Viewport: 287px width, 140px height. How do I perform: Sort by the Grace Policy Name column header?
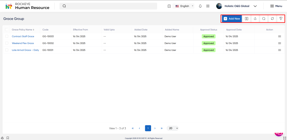pos(23,29)
